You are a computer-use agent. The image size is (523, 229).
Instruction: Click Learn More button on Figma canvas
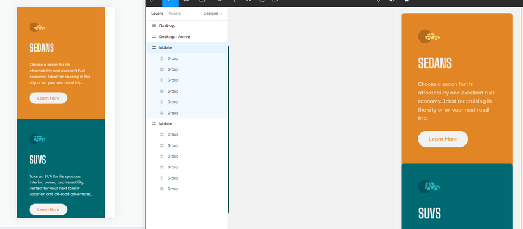(443, 139)
